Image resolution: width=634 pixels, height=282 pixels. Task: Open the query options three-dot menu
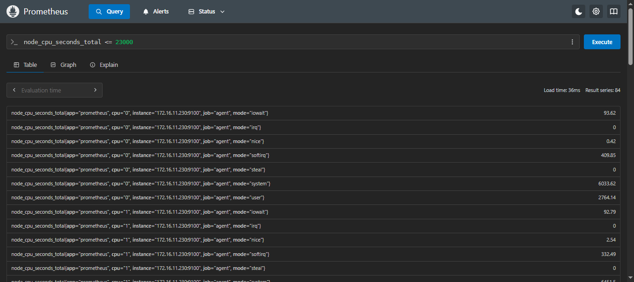572,42
